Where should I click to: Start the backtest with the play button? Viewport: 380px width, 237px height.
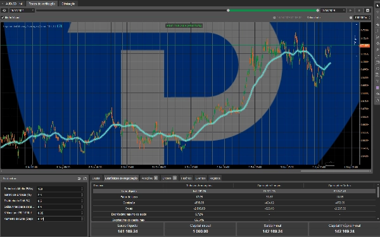click(x=350, y=10)
